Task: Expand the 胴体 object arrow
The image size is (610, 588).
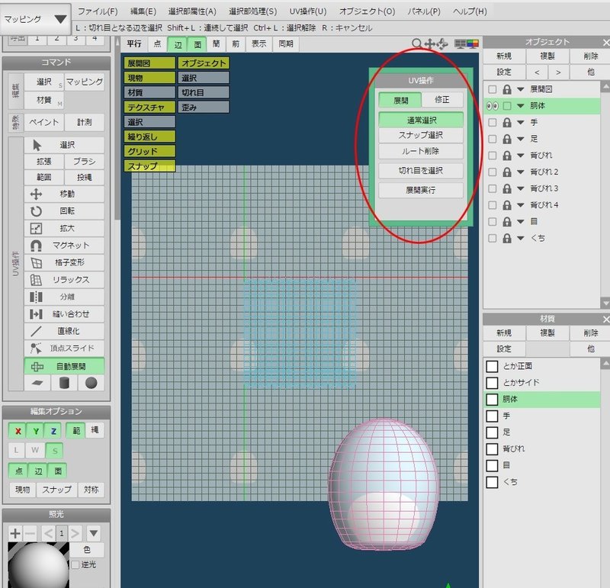Action: tap(521, 106)
